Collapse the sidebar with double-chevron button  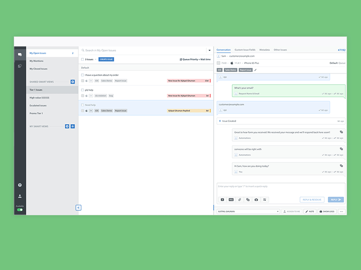point(78,207)
